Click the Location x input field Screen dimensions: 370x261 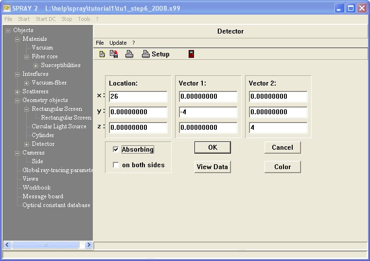click(138, 97)
